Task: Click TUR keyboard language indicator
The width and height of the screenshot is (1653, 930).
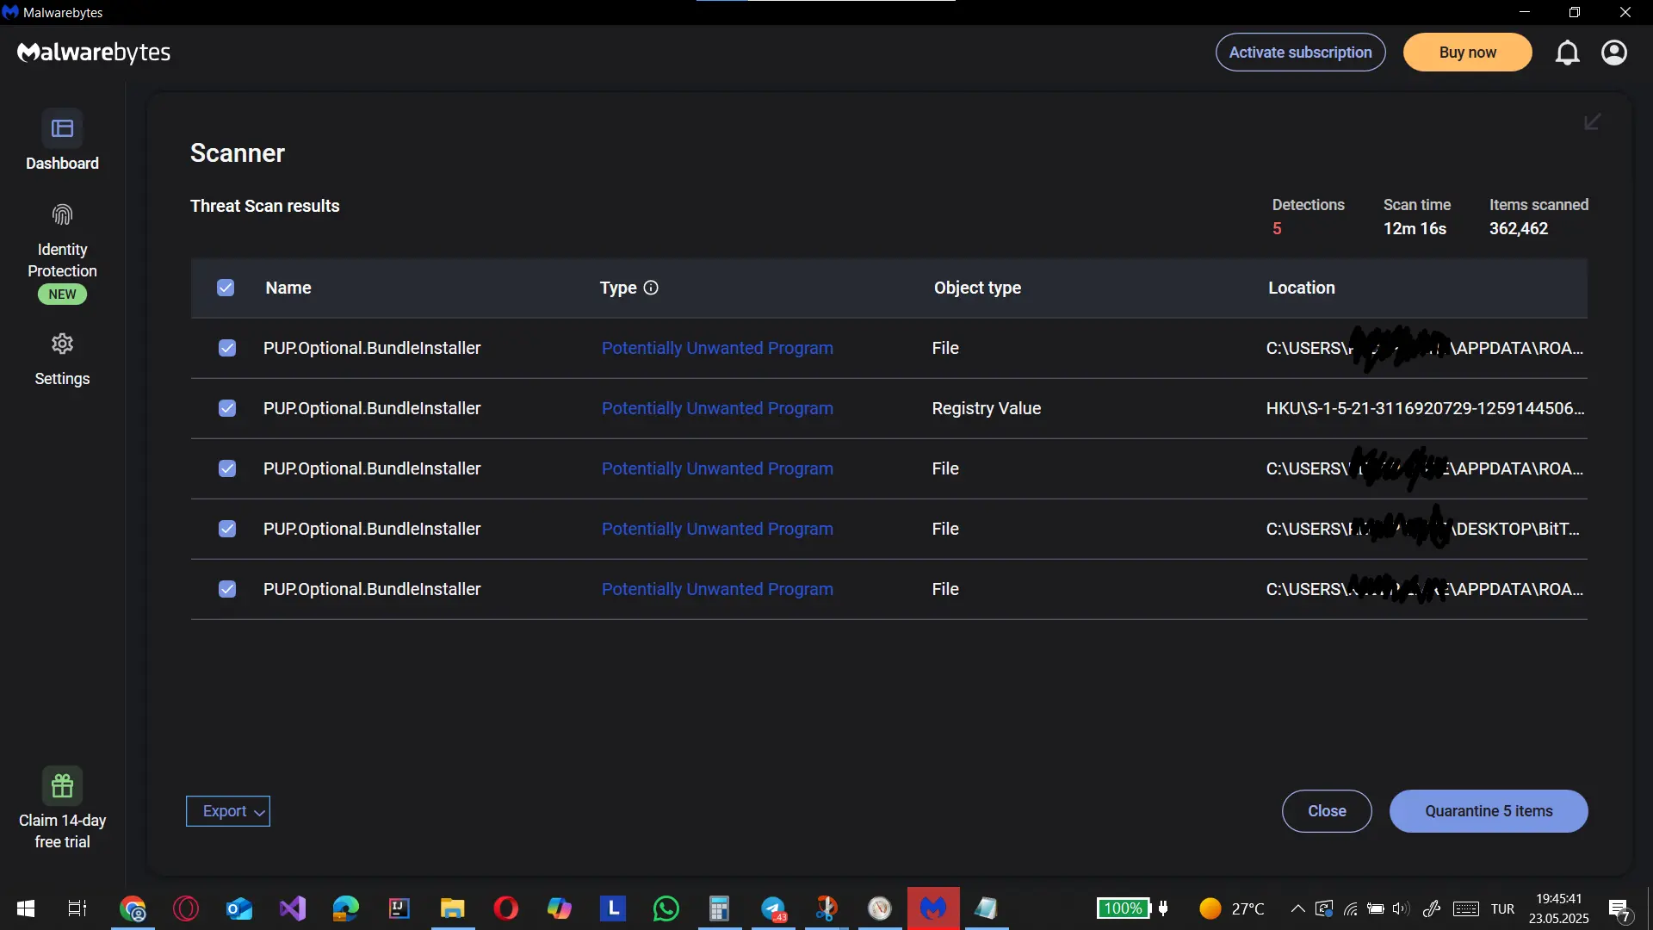Action: (1502, 908)
